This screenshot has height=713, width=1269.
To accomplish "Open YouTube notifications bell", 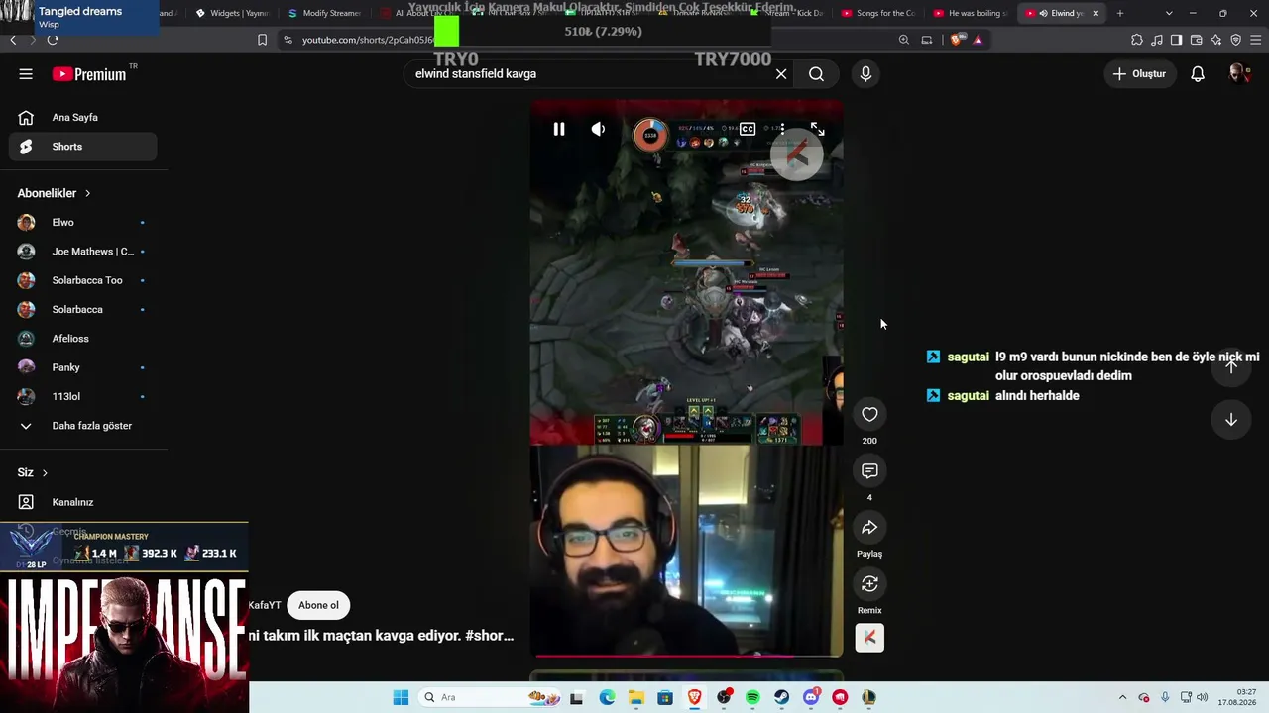I will point(1198,74).
